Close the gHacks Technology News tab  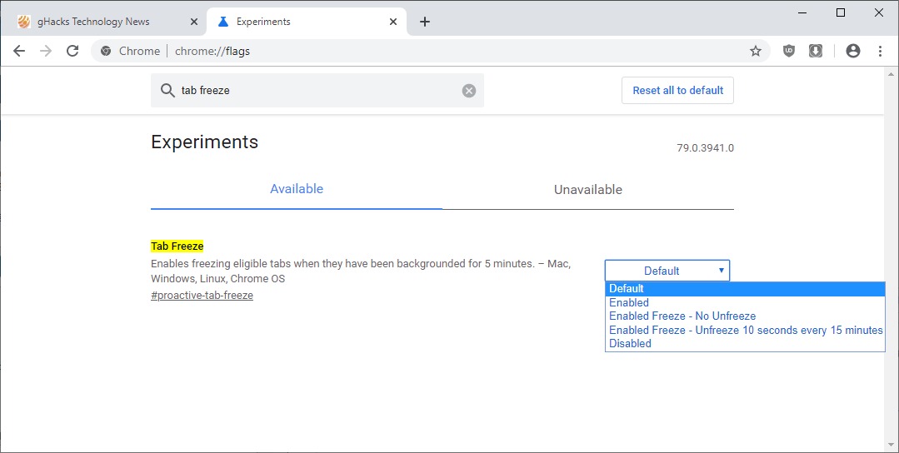point(193,22)
